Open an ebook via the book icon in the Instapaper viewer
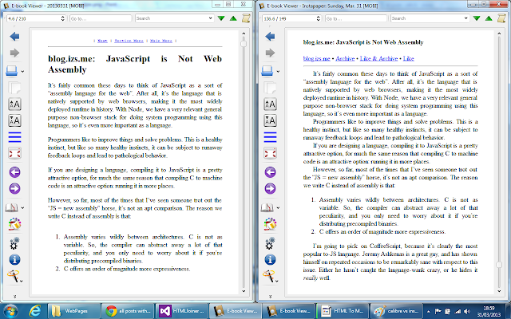The width and height of the screenshot is (511, 319). tap(267, 71)
